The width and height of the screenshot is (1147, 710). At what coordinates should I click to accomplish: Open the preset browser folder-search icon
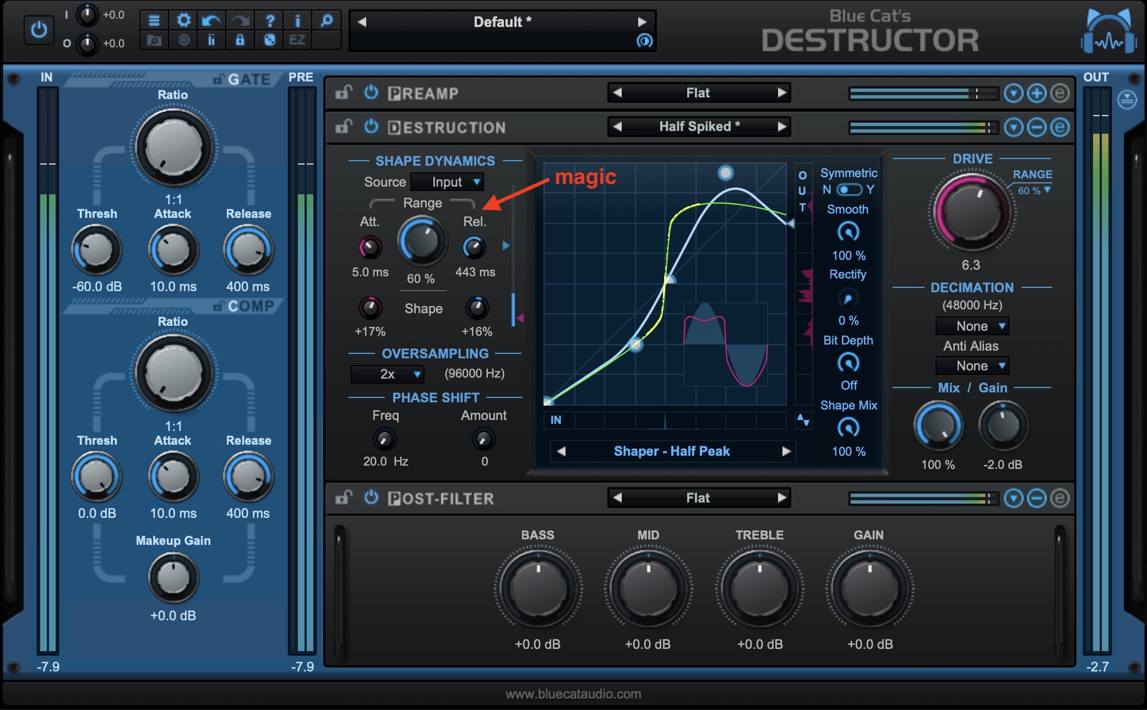tap(154, 40)
